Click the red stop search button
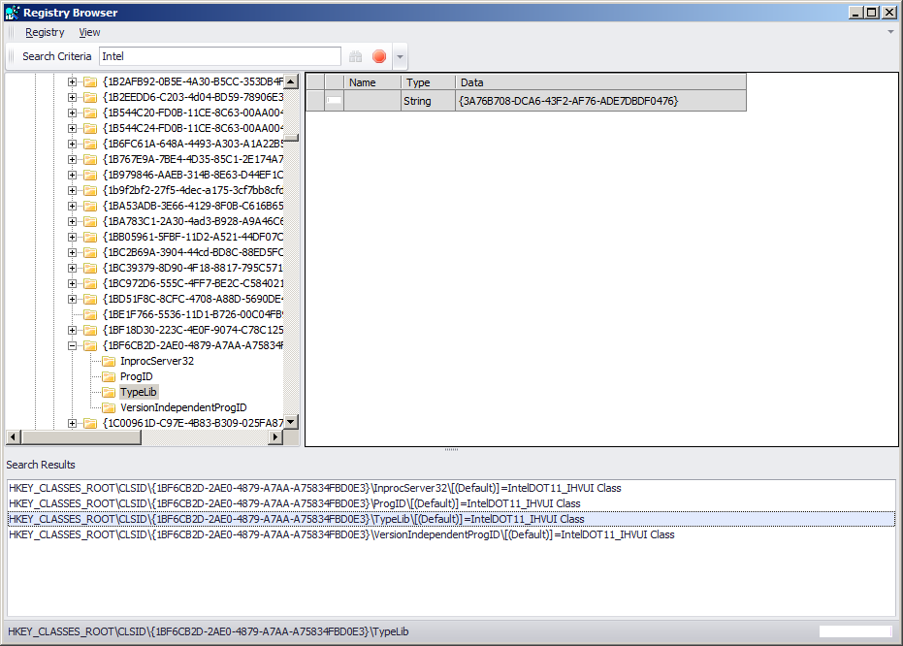This screenshot has height=646, width=903. [379, 56]
